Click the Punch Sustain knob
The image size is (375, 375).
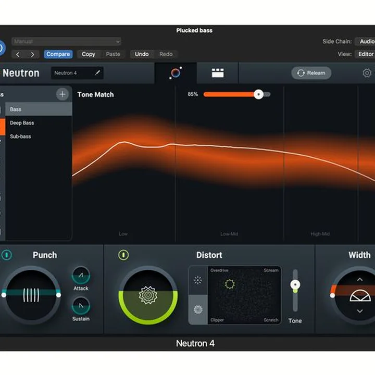[81, 306]
